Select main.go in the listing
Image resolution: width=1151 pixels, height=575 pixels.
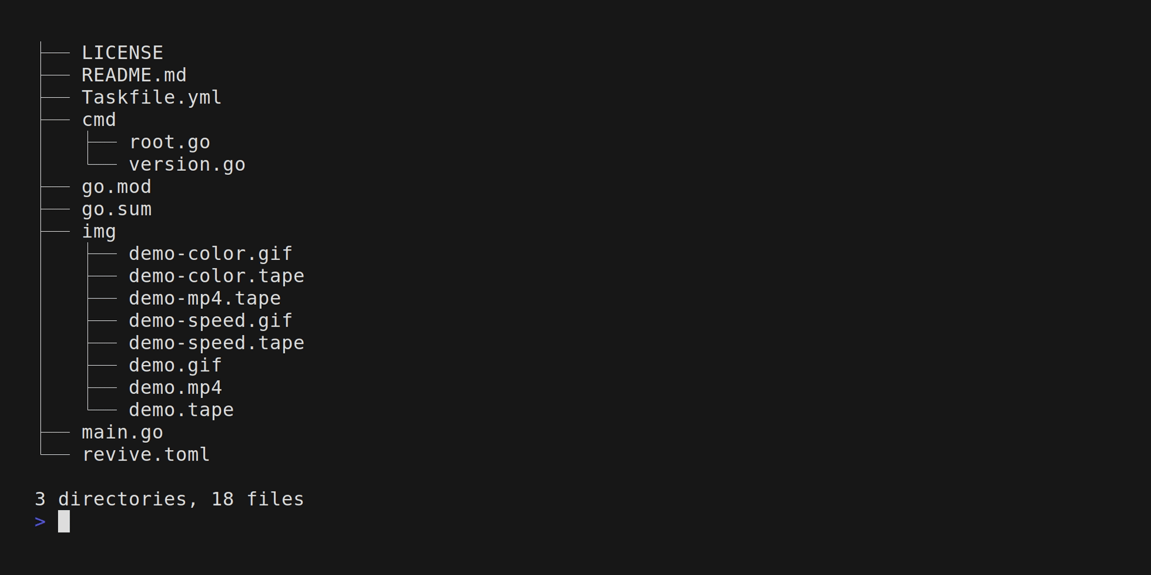tap(122, 432)
